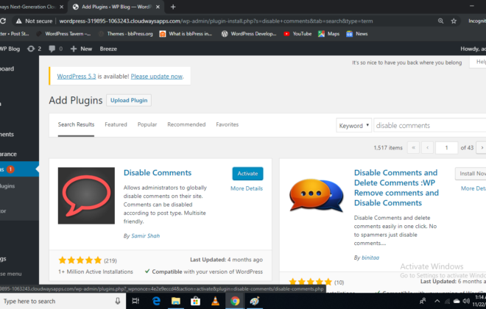Viewport: 486px width, 309px height.
Task: Click the OneDrive cloud tray icon
Action: tap(457, 301)
